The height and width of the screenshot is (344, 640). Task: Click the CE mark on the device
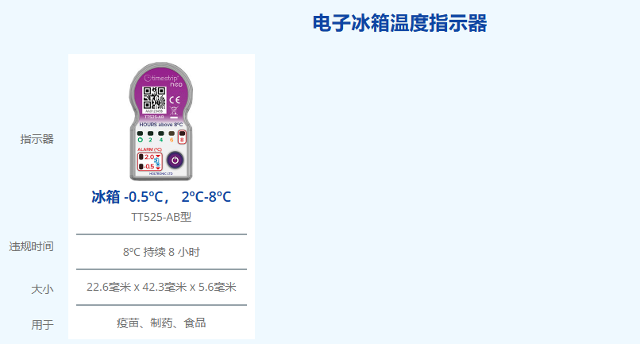175,99
